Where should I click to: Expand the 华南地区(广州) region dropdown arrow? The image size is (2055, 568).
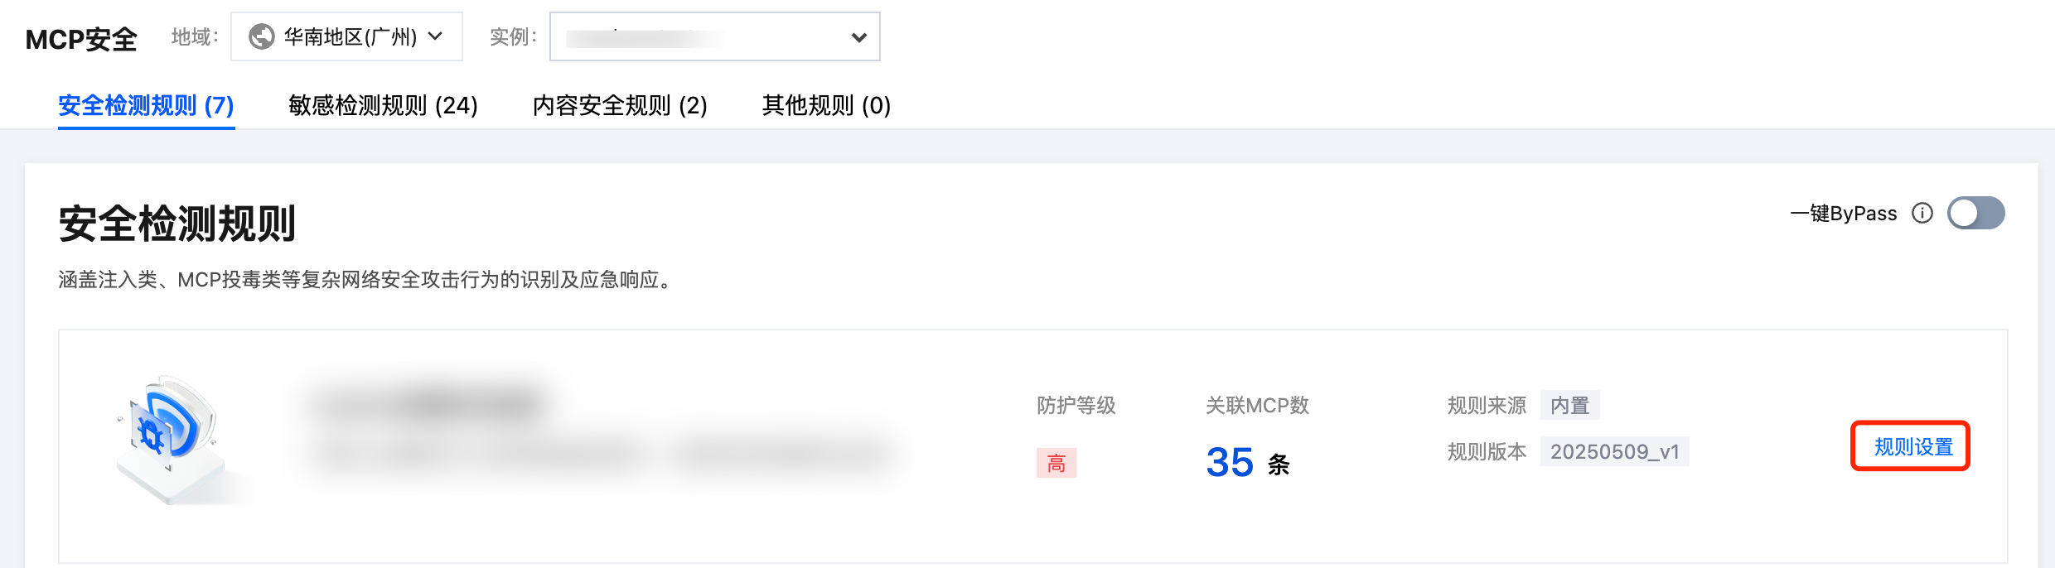(x=436, y=36)
